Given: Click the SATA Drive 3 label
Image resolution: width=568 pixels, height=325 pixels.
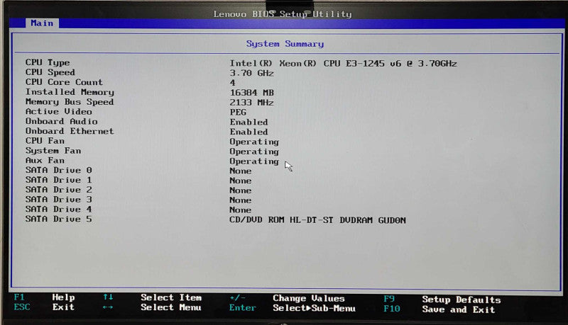Looking at the screenshot, I should pos(59,200).
